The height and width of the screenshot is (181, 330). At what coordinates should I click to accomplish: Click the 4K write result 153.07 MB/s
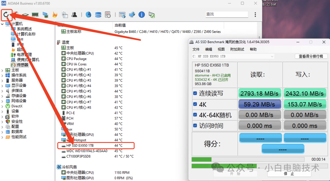(x=305, y=104)
